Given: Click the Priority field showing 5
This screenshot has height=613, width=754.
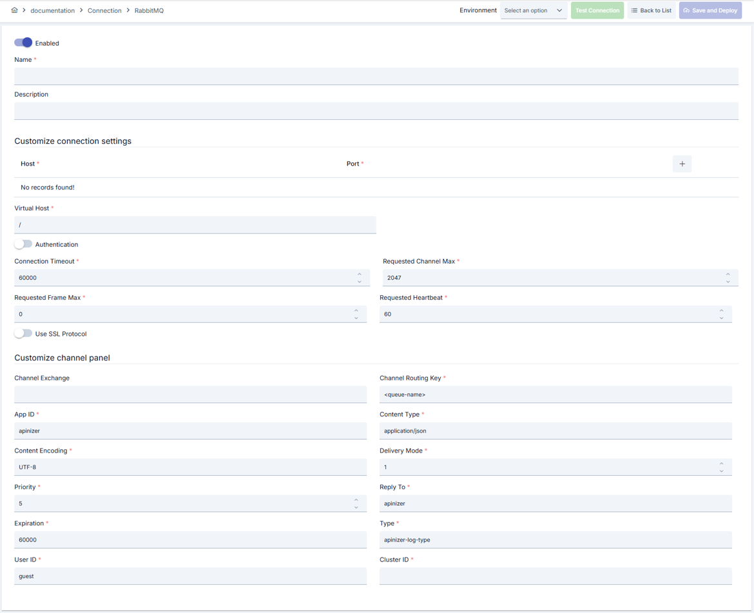Looking at the screenshot, I should tap(190, 503).
